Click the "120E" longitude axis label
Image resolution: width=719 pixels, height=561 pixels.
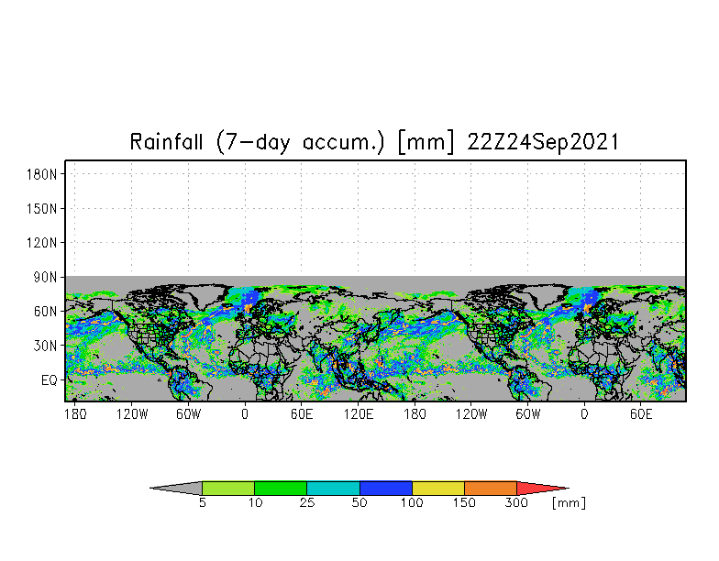[x=359, y=414]
